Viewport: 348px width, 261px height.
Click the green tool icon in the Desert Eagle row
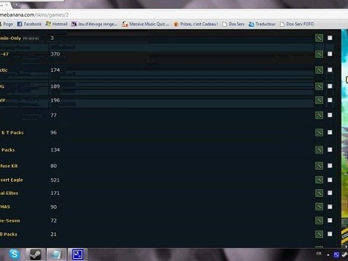pos(319,180)
